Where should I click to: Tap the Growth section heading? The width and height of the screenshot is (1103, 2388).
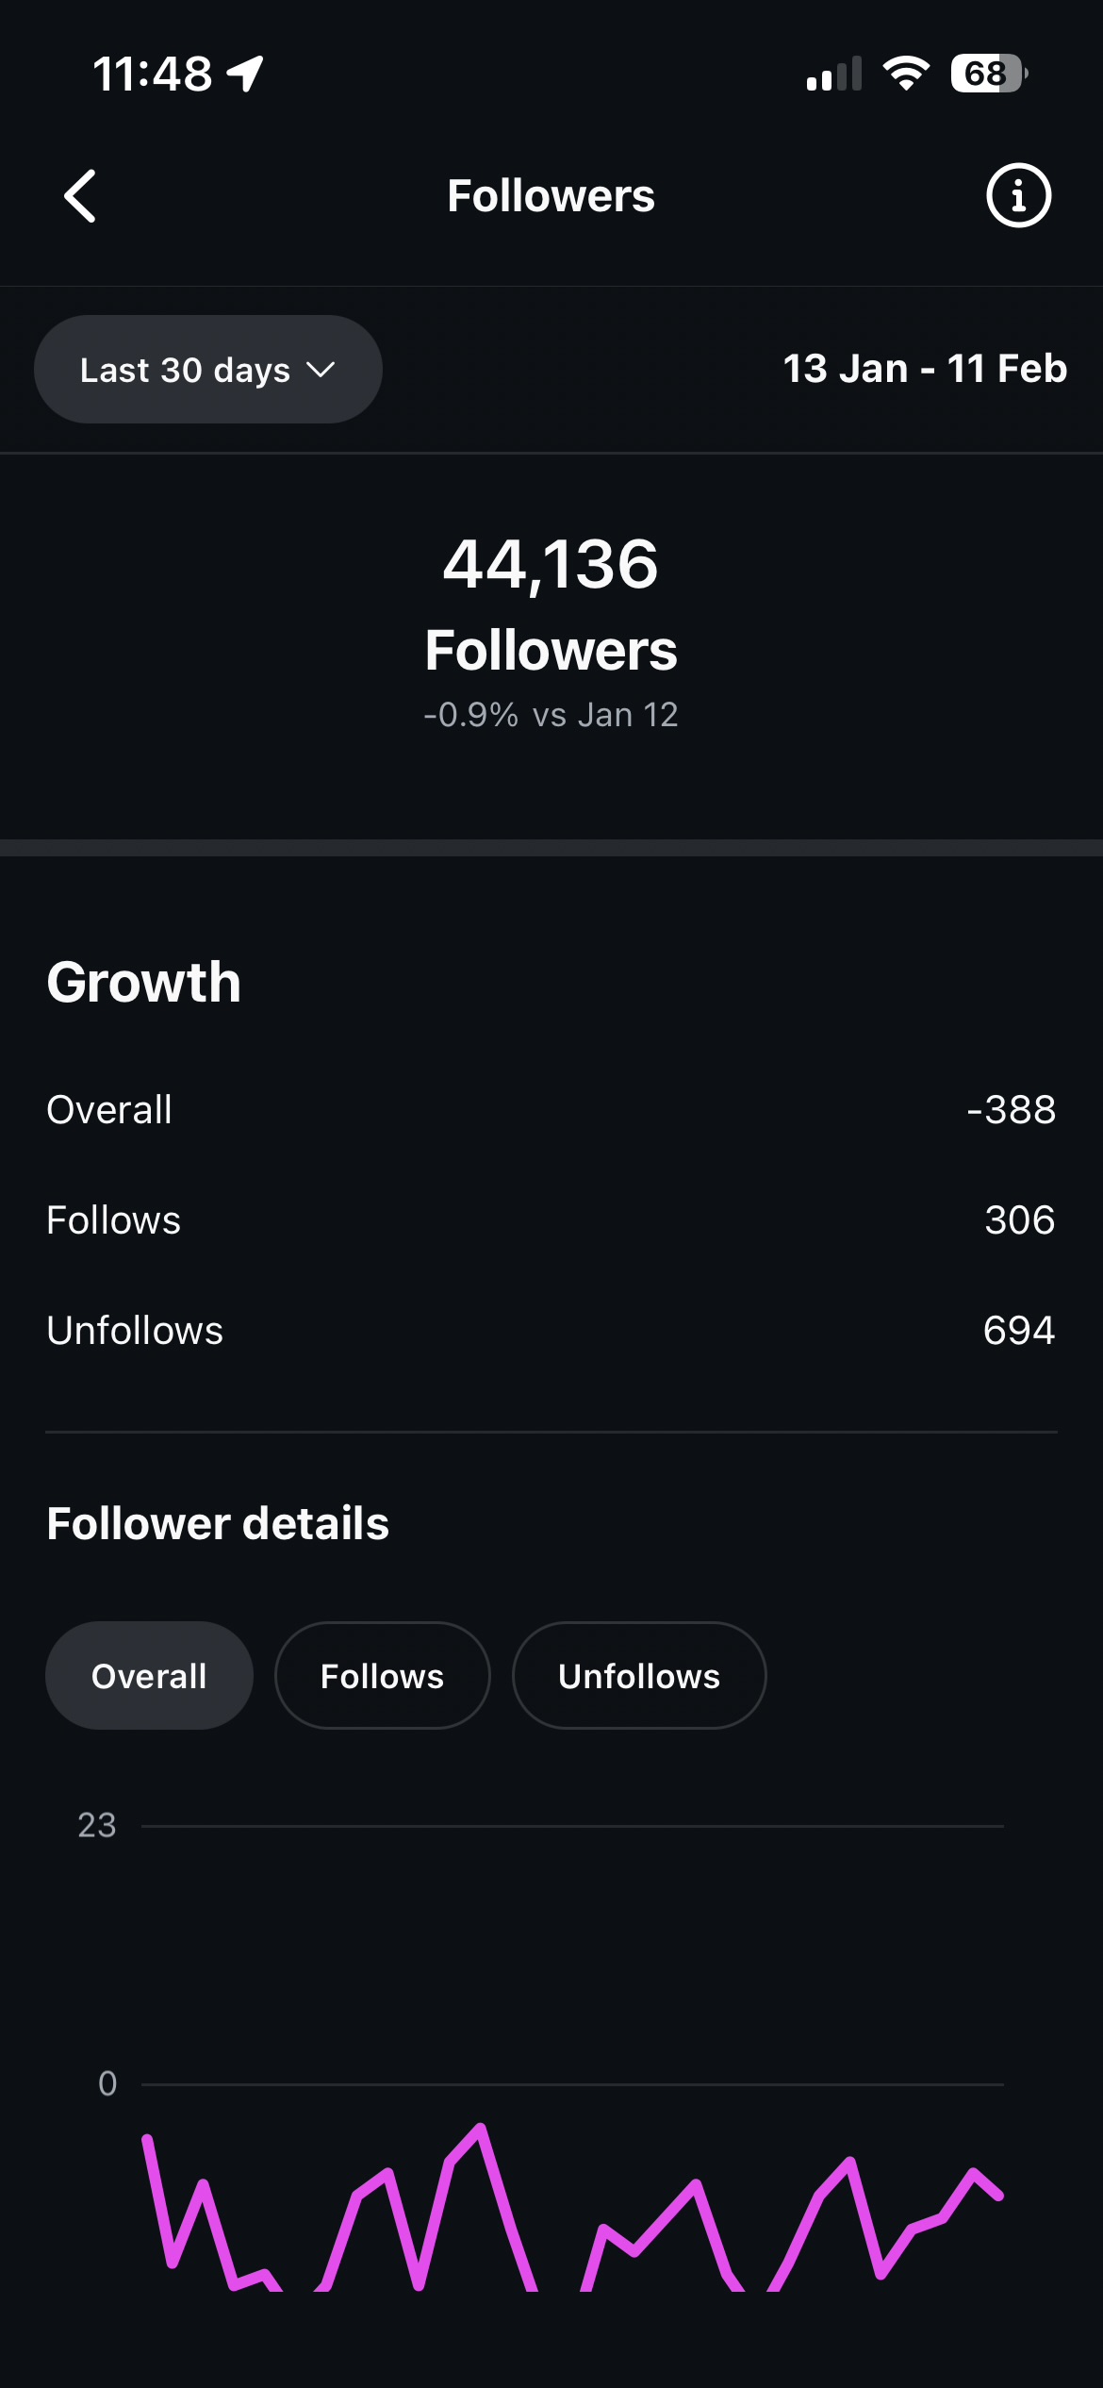pos(144,982)
